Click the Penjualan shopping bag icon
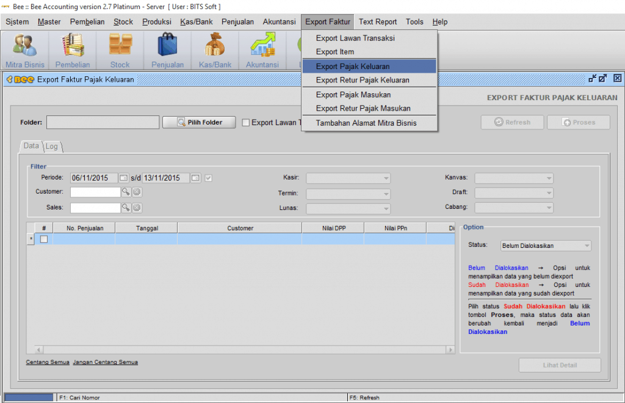The height and width of the screenshot is (403, 625). coord(167,50)
